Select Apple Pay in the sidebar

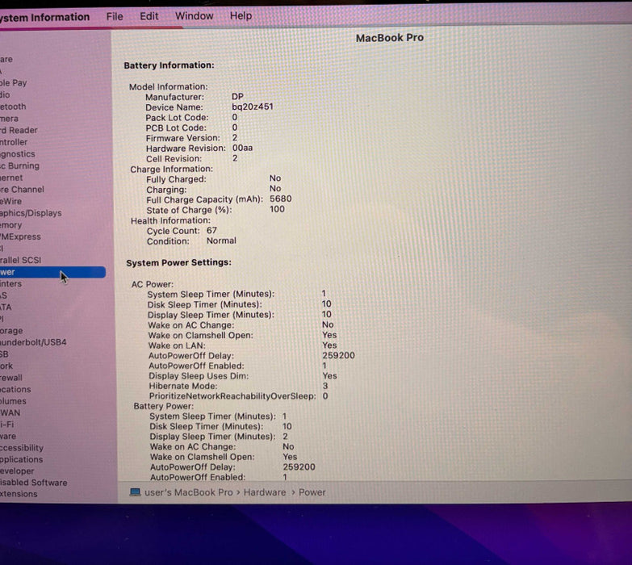click(13, 83)
